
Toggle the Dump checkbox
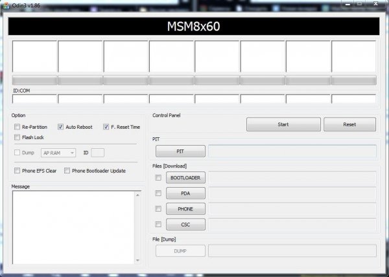[x=17, y=153]
